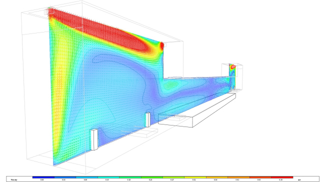Click the yellow-green legend swatch above 0.27
325x182 pixels.
point(173,177)
